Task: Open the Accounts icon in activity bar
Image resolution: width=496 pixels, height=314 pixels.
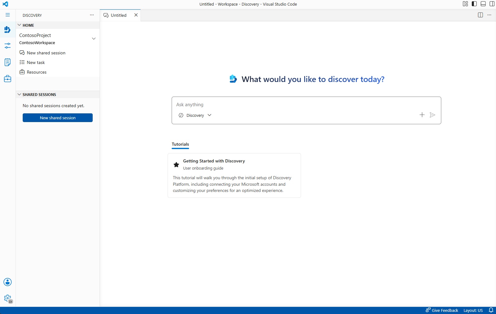Action: tap(8, 282)
